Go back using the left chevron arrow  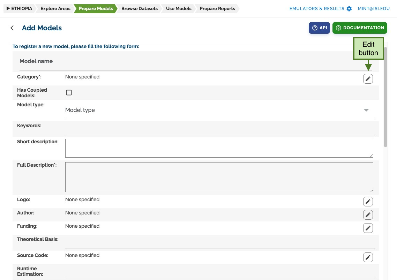[x=12, y=28]
